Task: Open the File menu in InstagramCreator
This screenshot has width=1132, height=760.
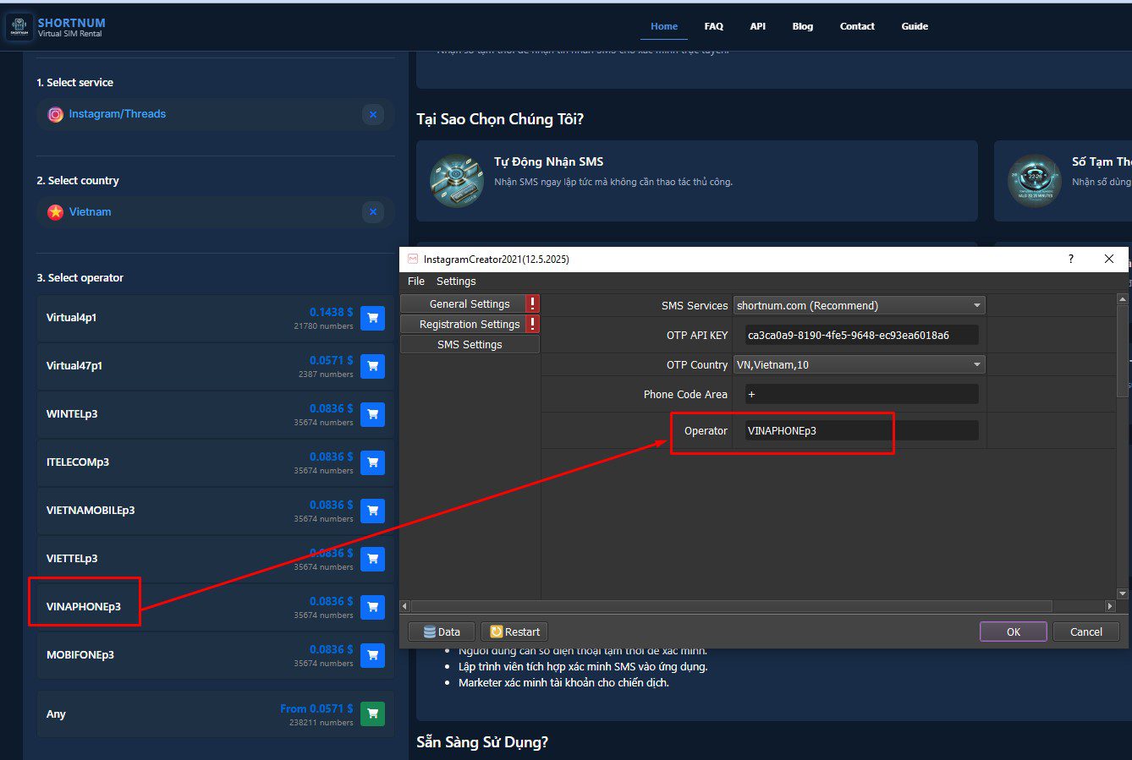Action: (x=416, y=282)
